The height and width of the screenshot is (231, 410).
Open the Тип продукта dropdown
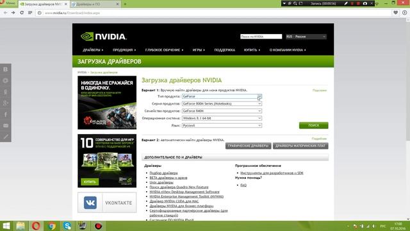click(x=222, y=96)
